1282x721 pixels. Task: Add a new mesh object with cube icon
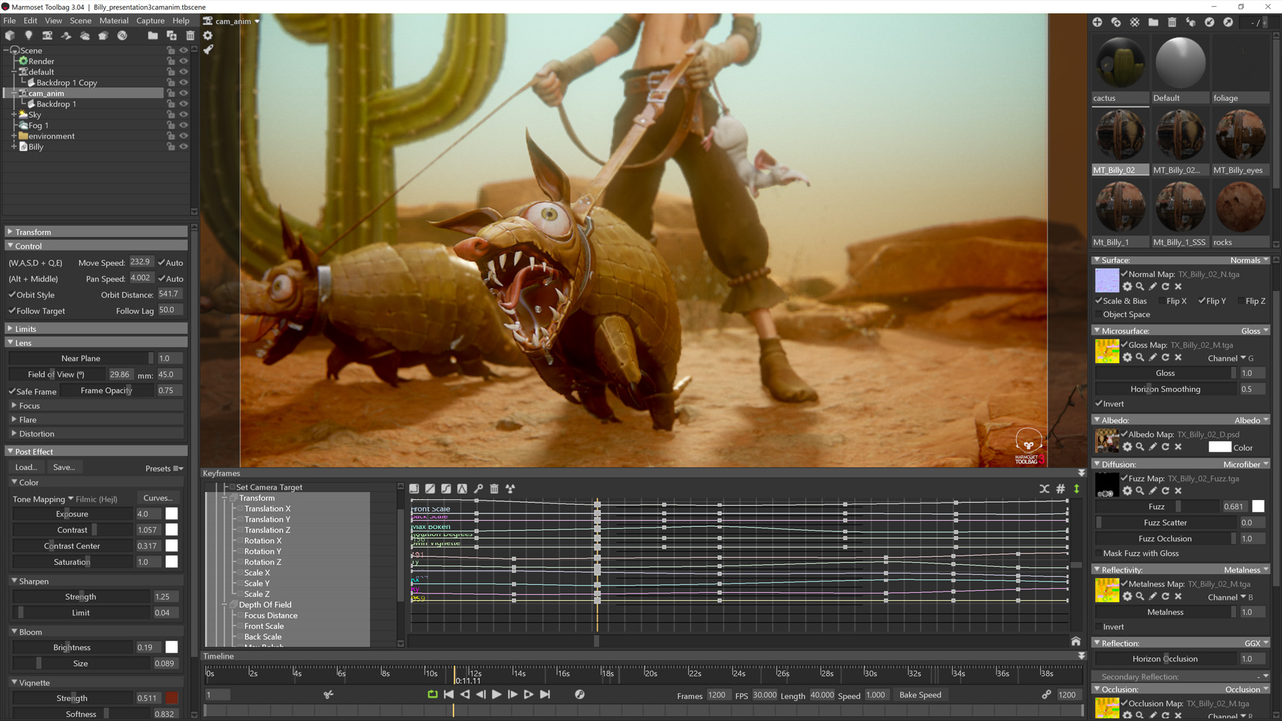coord(10,35)
